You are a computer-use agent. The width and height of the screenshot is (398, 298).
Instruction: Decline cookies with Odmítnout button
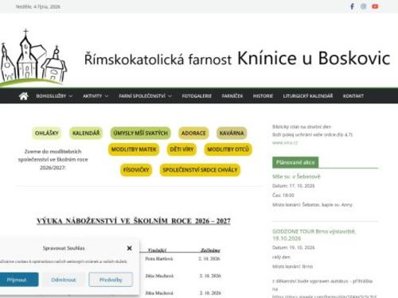[x=64, y=280]
